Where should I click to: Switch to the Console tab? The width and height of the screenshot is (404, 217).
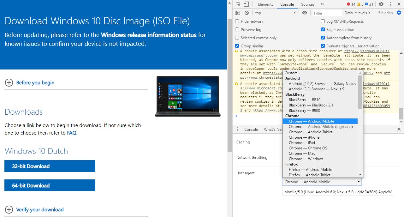pos(287,4)
